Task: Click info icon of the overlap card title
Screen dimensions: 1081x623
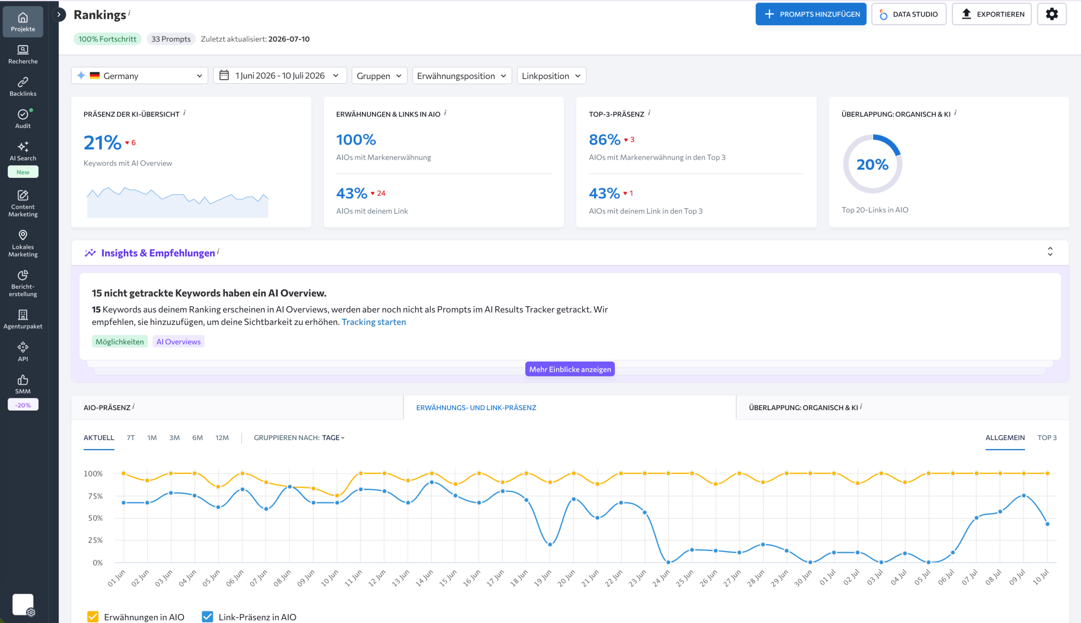Action: tap(956, 112)
